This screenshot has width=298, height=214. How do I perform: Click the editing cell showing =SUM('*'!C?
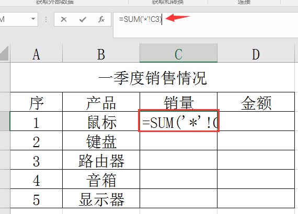click(179, 121)
